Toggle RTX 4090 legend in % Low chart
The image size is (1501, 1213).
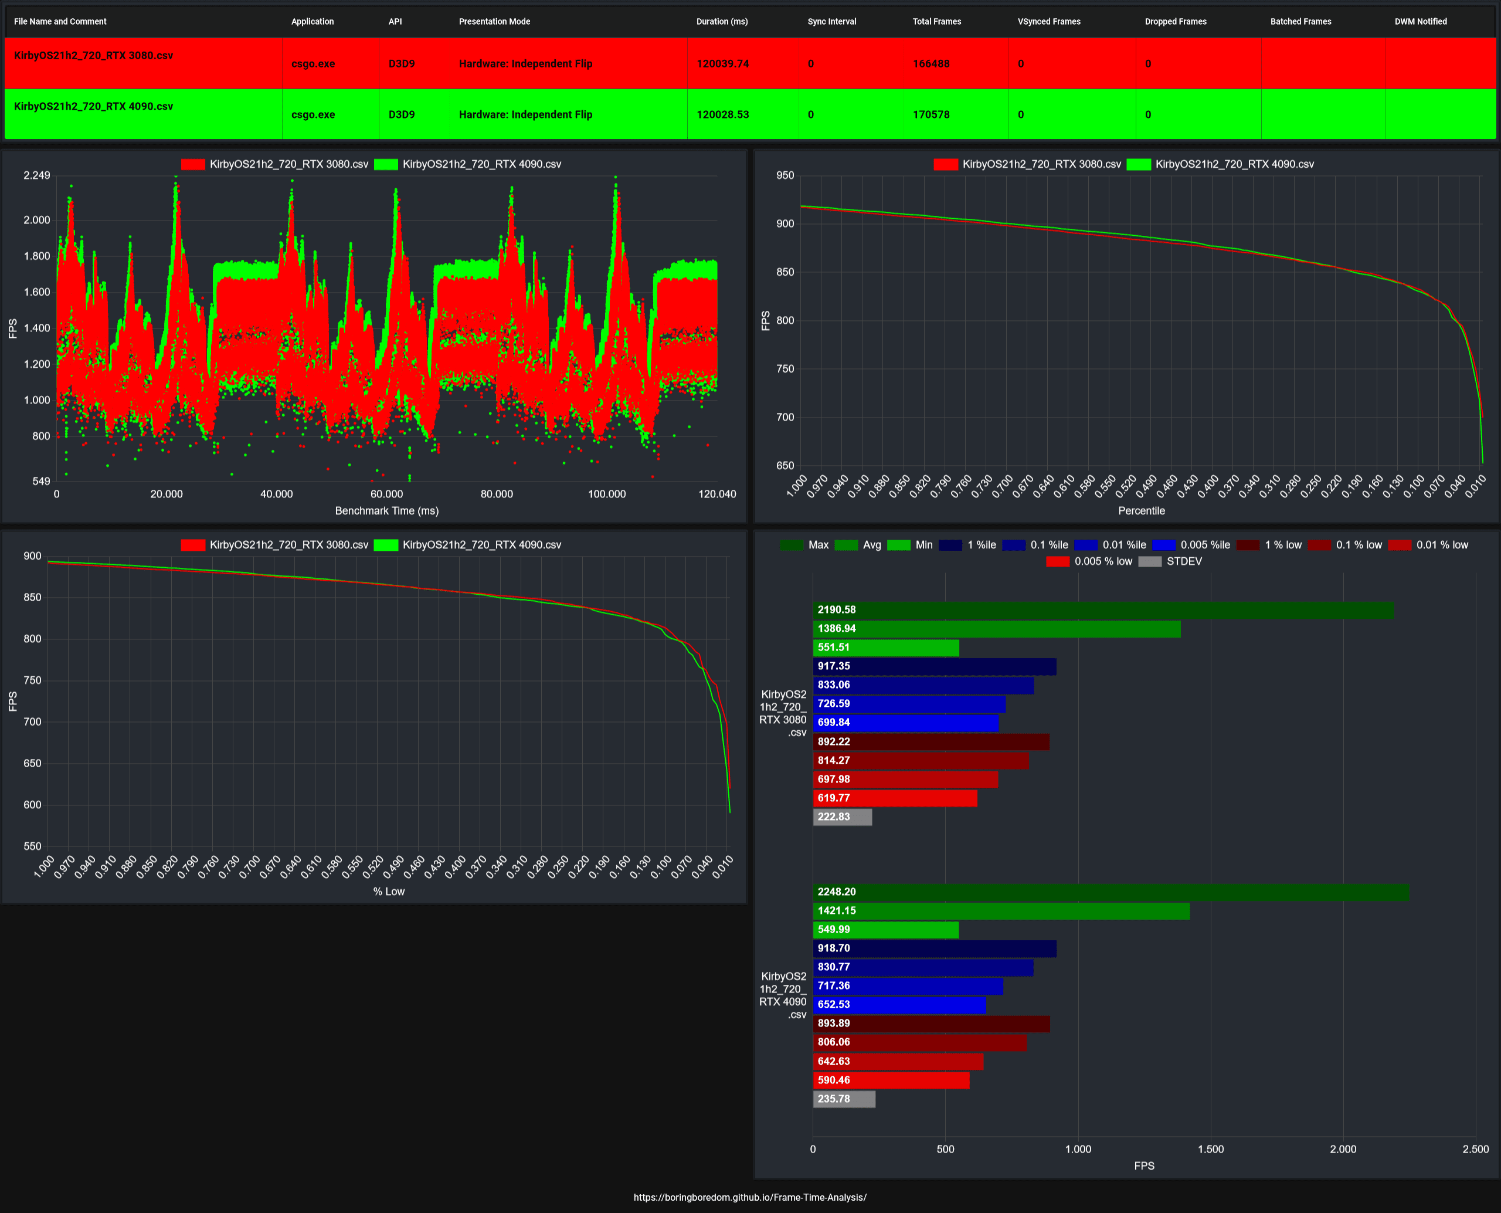coord(386,545)
